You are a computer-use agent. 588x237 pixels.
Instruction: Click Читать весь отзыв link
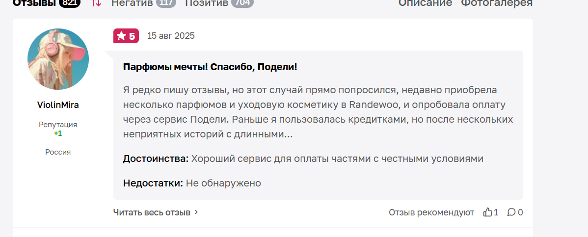pyautogui.click(x=152, y=212)
